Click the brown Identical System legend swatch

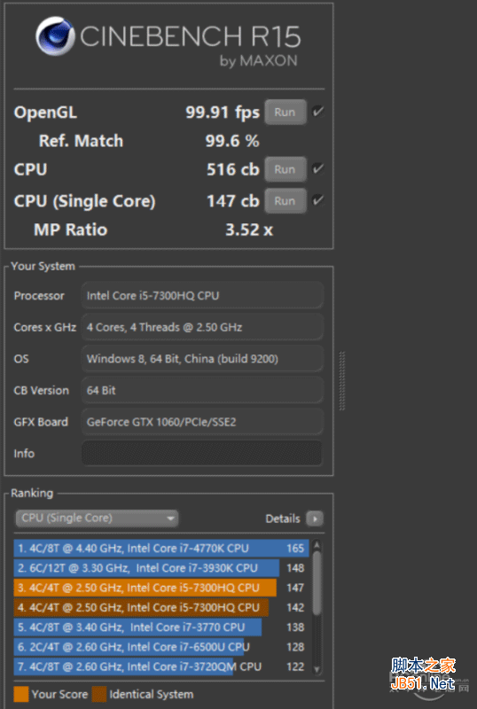tap(99, 694)
